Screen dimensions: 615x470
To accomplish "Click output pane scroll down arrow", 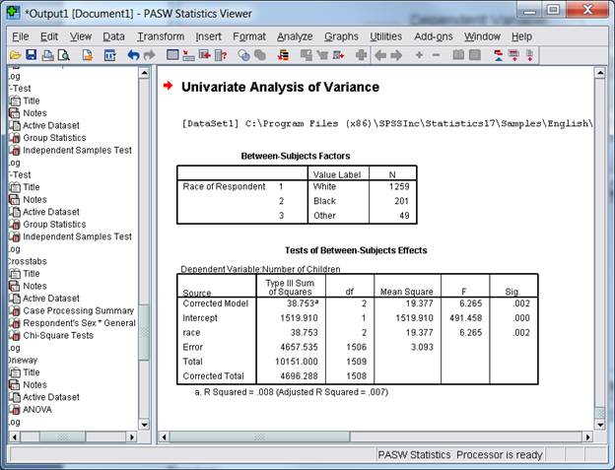I will click(x=600, y=424).
